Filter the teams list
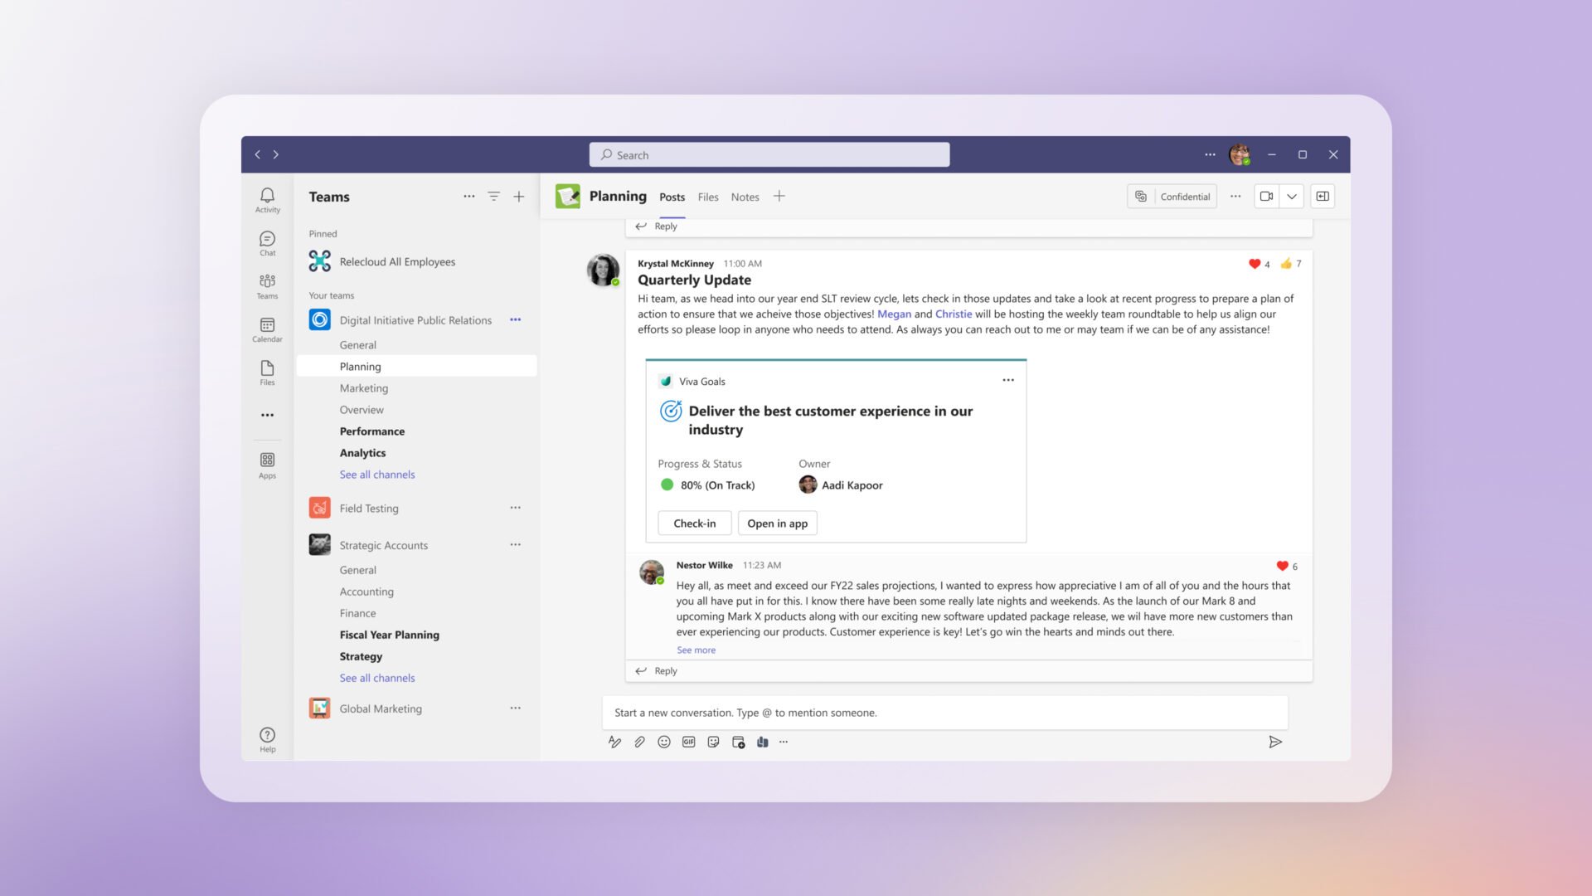Image resolution: width=1592 pixels, height=896 pixels. (x=494, y=197)
